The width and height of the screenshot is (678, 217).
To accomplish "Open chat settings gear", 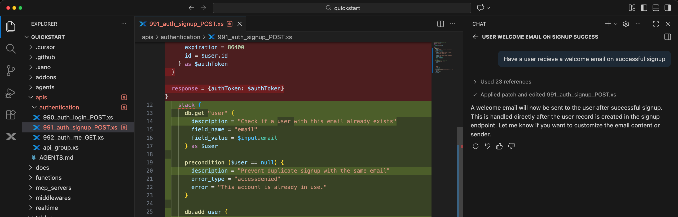I will 626,24.
